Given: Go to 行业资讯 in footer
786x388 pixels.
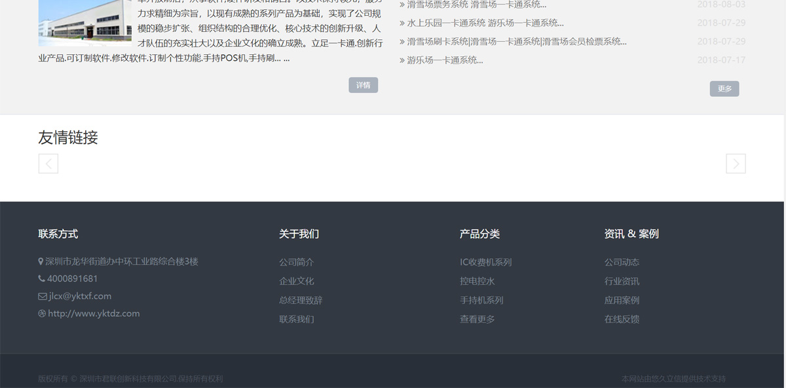Looking at the screenshot, I should coord(622,281).
